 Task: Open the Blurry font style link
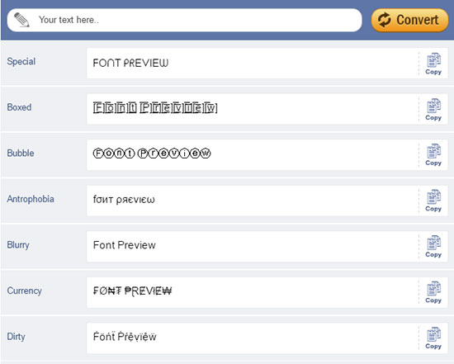pos(18,245)
